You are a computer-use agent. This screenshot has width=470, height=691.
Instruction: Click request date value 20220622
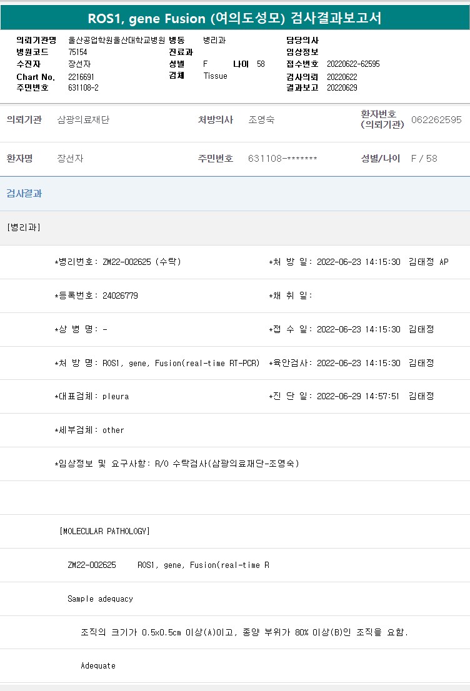pos(342,77)
